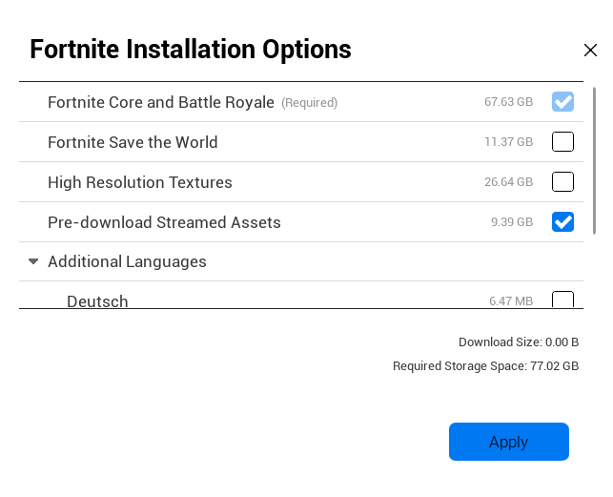Image resolution: width=613 pixels, height=497 pixels.
Task: Click the Fortnite Core and Battle Royale label
Action: [160, 102]
